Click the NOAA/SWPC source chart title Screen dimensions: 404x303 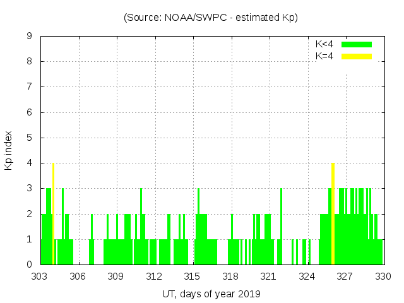click(x=211, y=18)
